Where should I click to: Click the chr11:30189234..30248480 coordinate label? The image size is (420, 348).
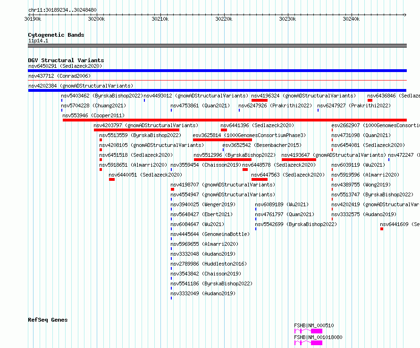coord(62,10)
